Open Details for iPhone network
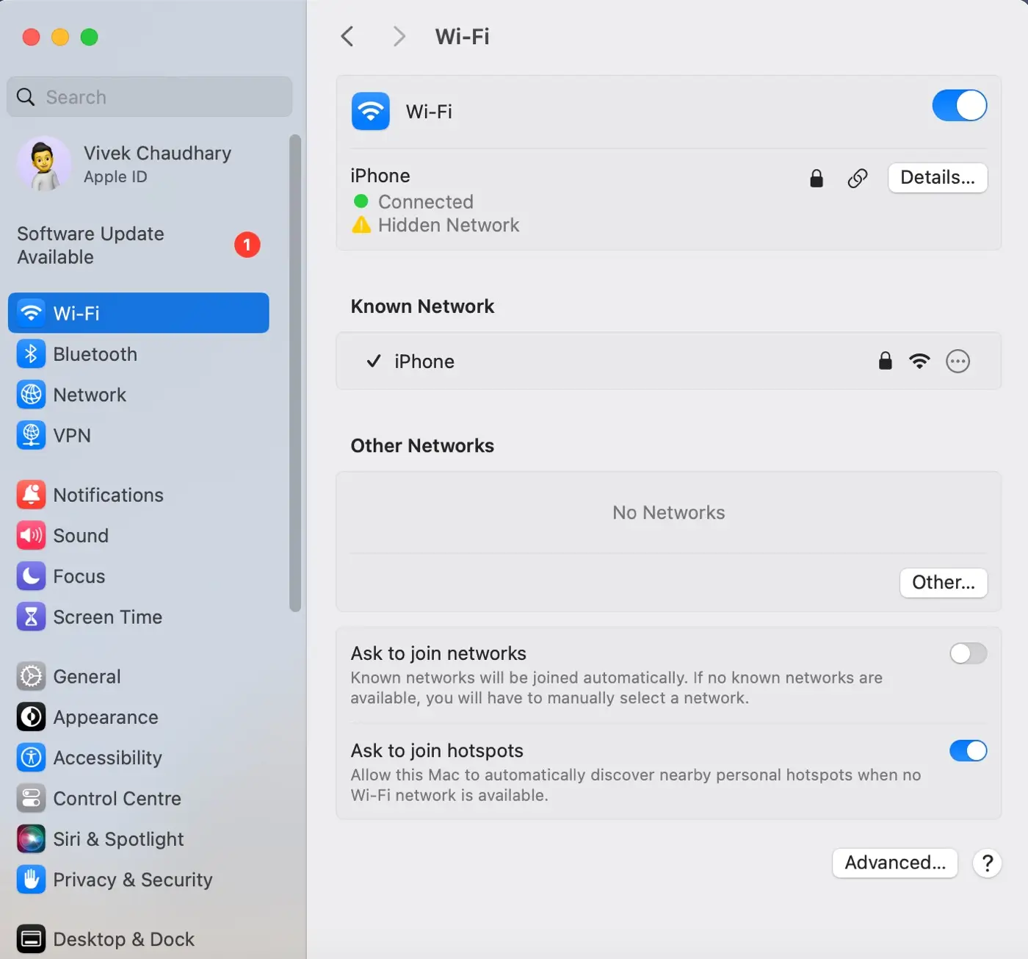The image size is (1028, 959). point(938,178)
